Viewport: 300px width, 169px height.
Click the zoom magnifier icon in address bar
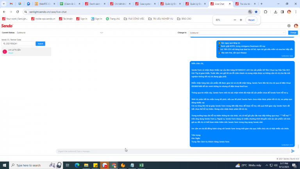(250, 12)
